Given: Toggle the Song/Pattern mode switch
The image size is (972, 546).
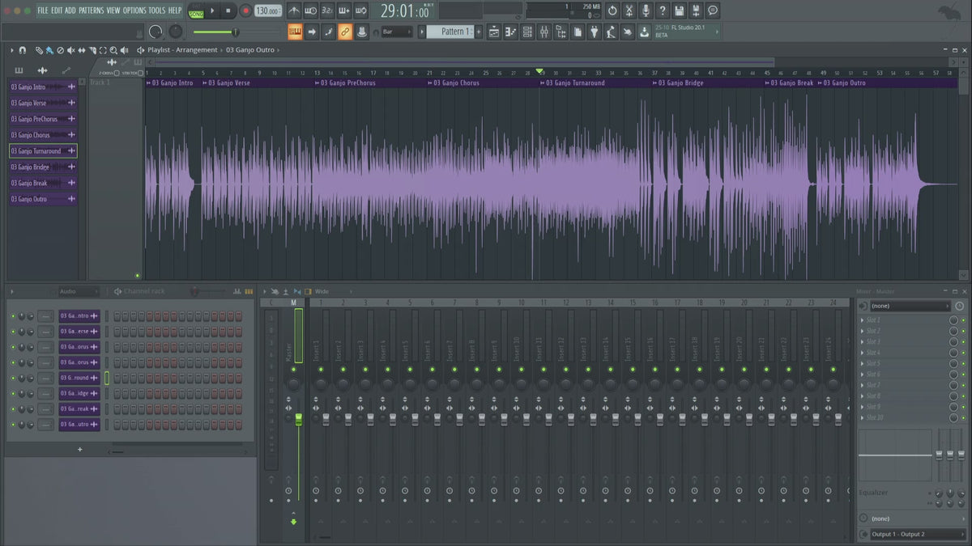Looking at the screenshot, I should pos(196,11).
